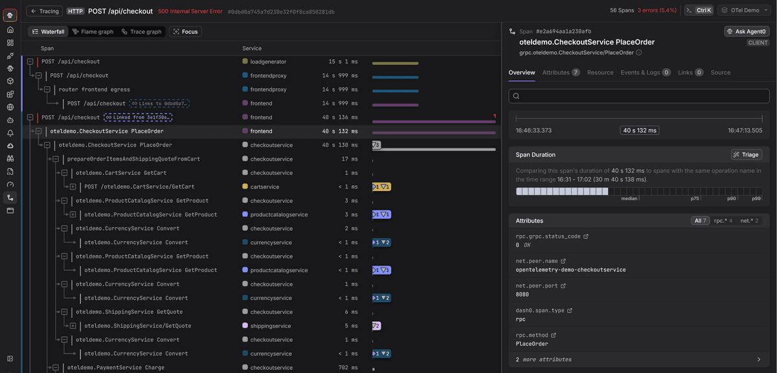The width and height of the screenshot is (777, 373).
Task: Click the cloud icon in the sidebar
Action: pyautogui.click(x=10, y=146)
